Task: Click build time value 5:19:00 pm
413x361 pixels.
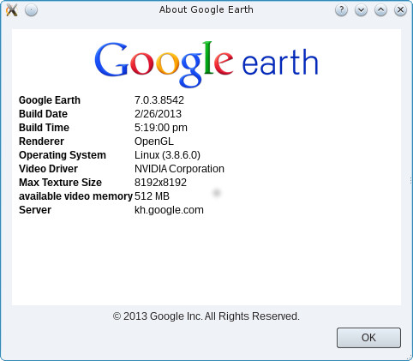Action: pos(161,128)
